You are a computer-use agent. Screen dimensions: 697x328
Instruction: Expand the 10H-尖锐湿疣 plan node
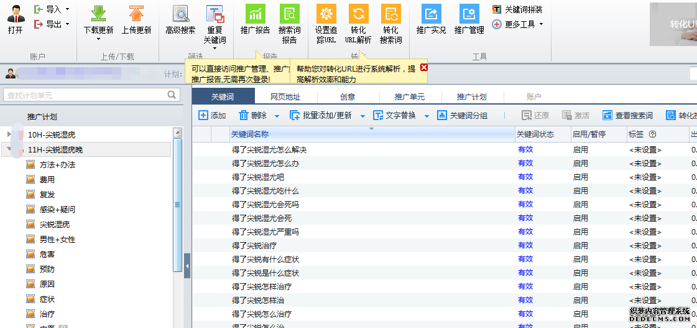point(9,134)
